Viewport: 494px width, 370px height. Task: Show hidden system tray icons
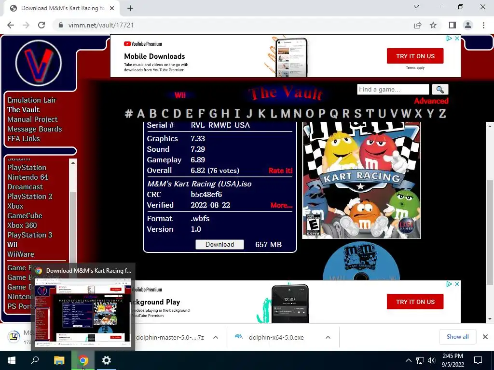point(408,360)
